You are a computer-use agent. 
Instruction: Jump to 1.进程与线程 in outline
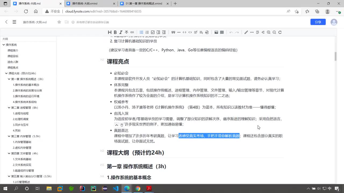pos(21,113)
